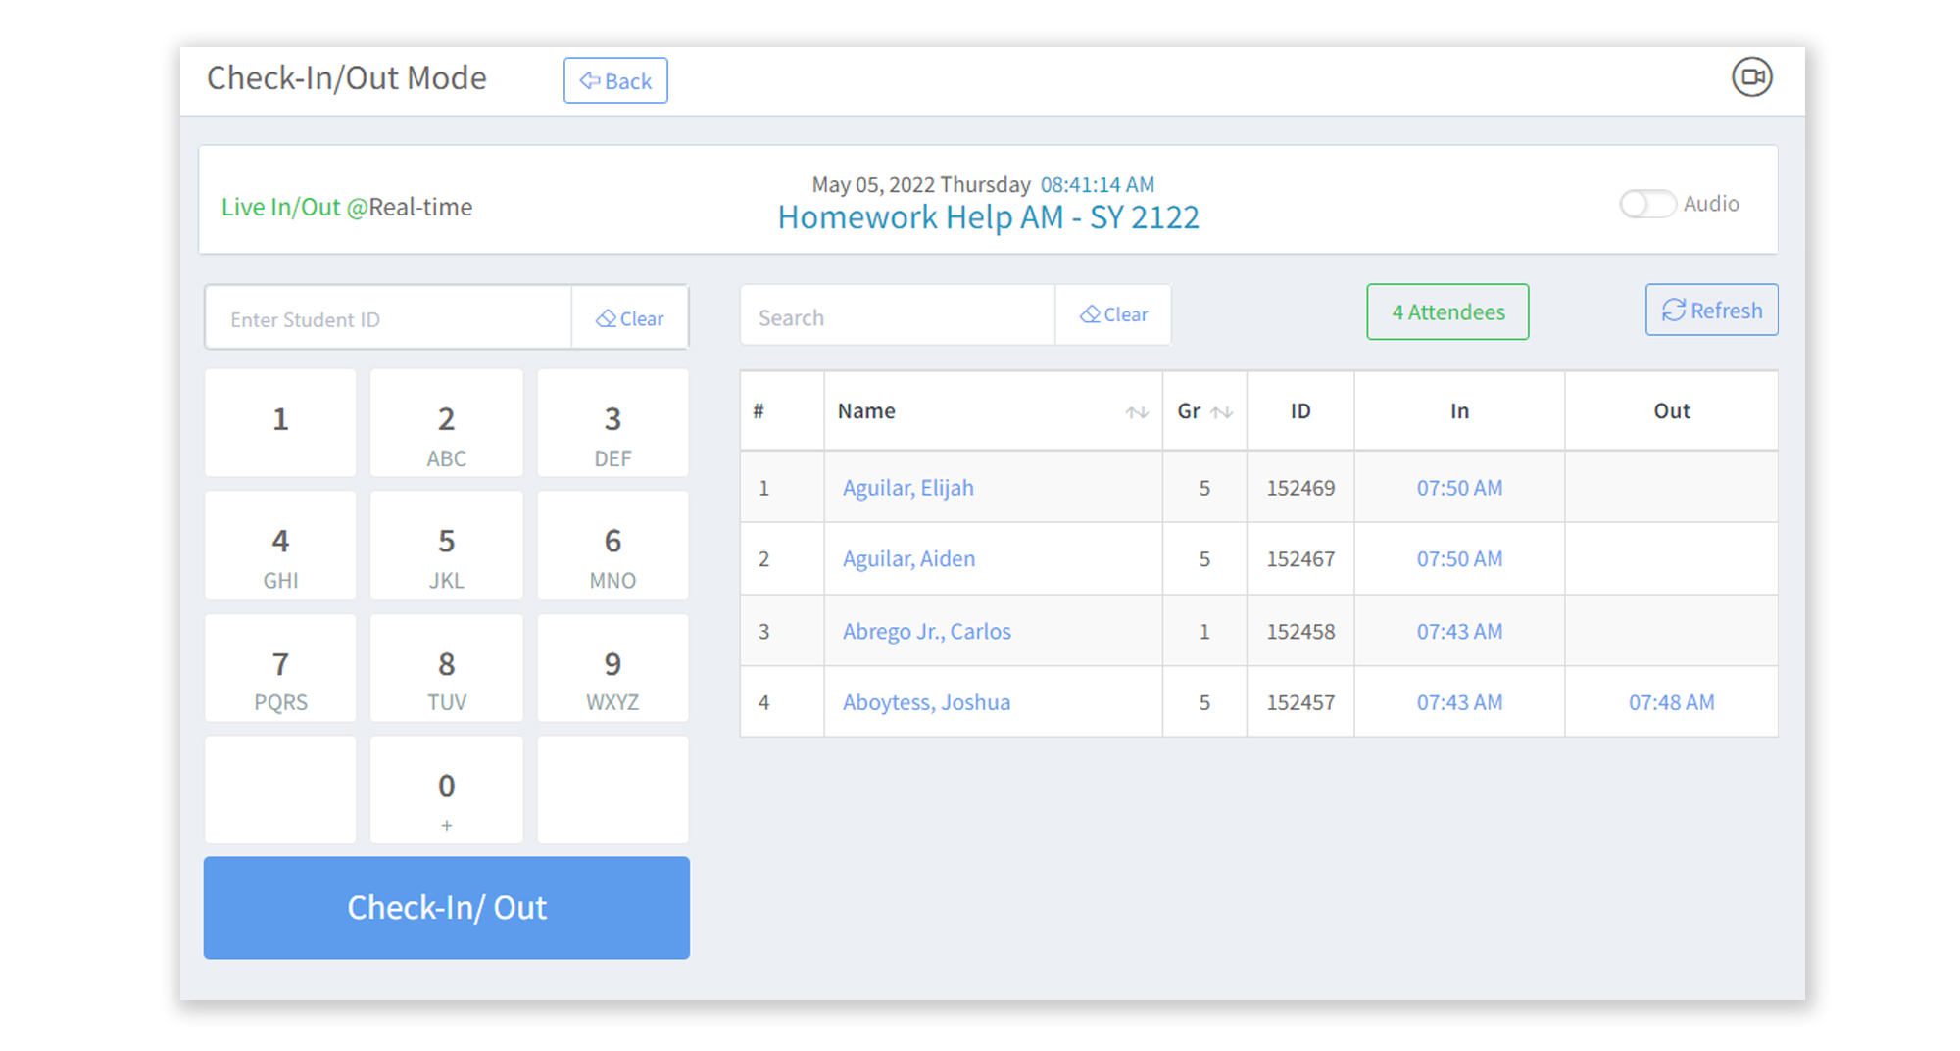Click Aguilar, Aiden's 07:50 AM in time

[1458, 558]
